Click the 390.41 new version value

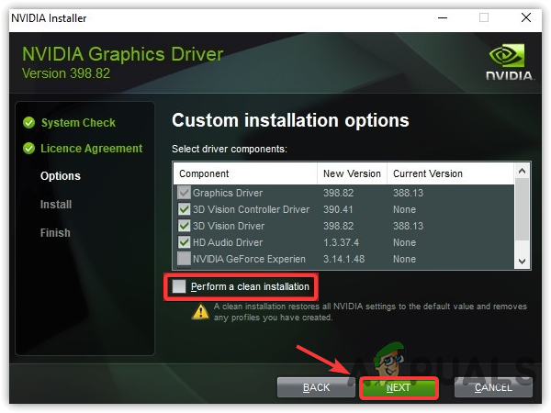pos(338,209)
